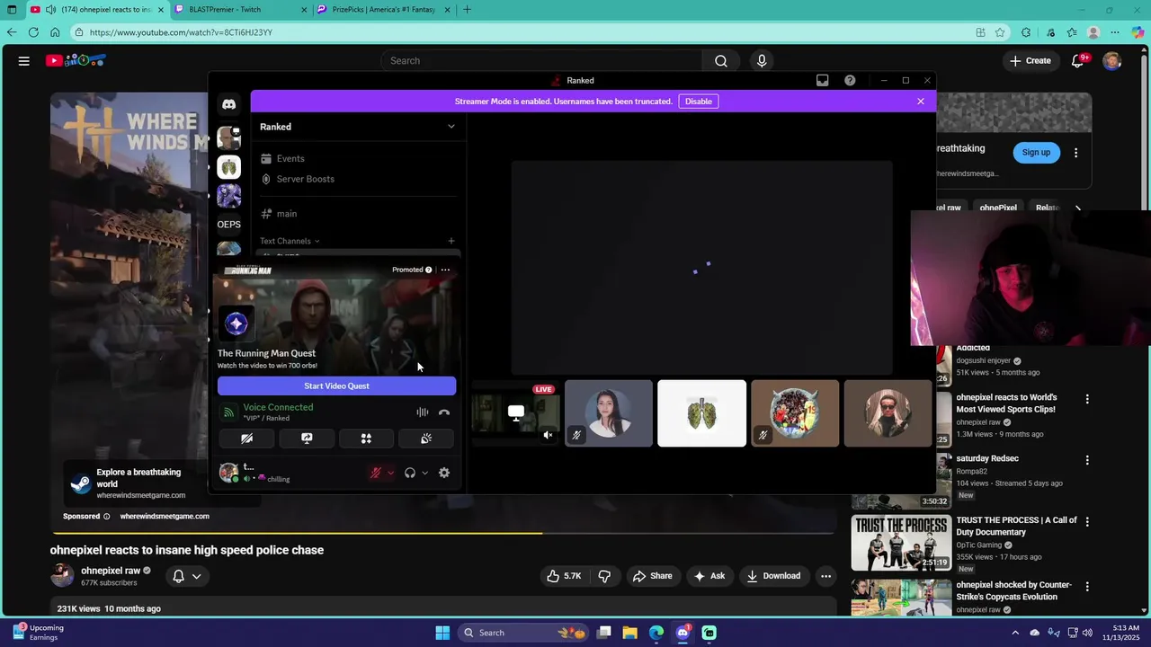Open the soundboard in voice panel
This screenshot has width=1151, height=647.
tap(426, 439)
